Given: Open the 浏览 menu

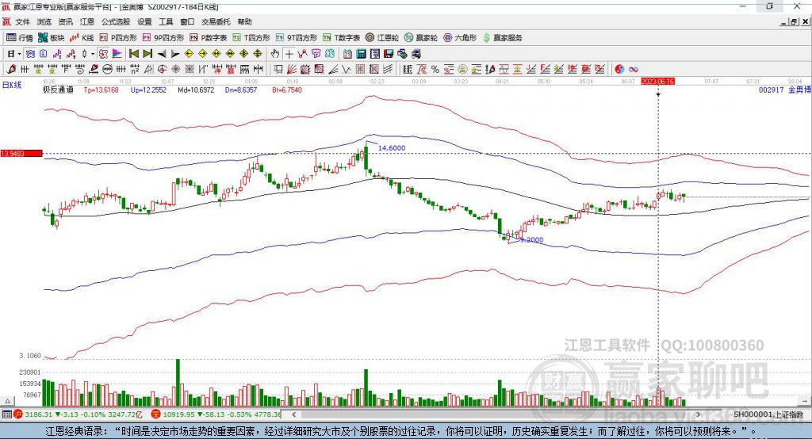Looking at the screenshot, I should (44, 21).
